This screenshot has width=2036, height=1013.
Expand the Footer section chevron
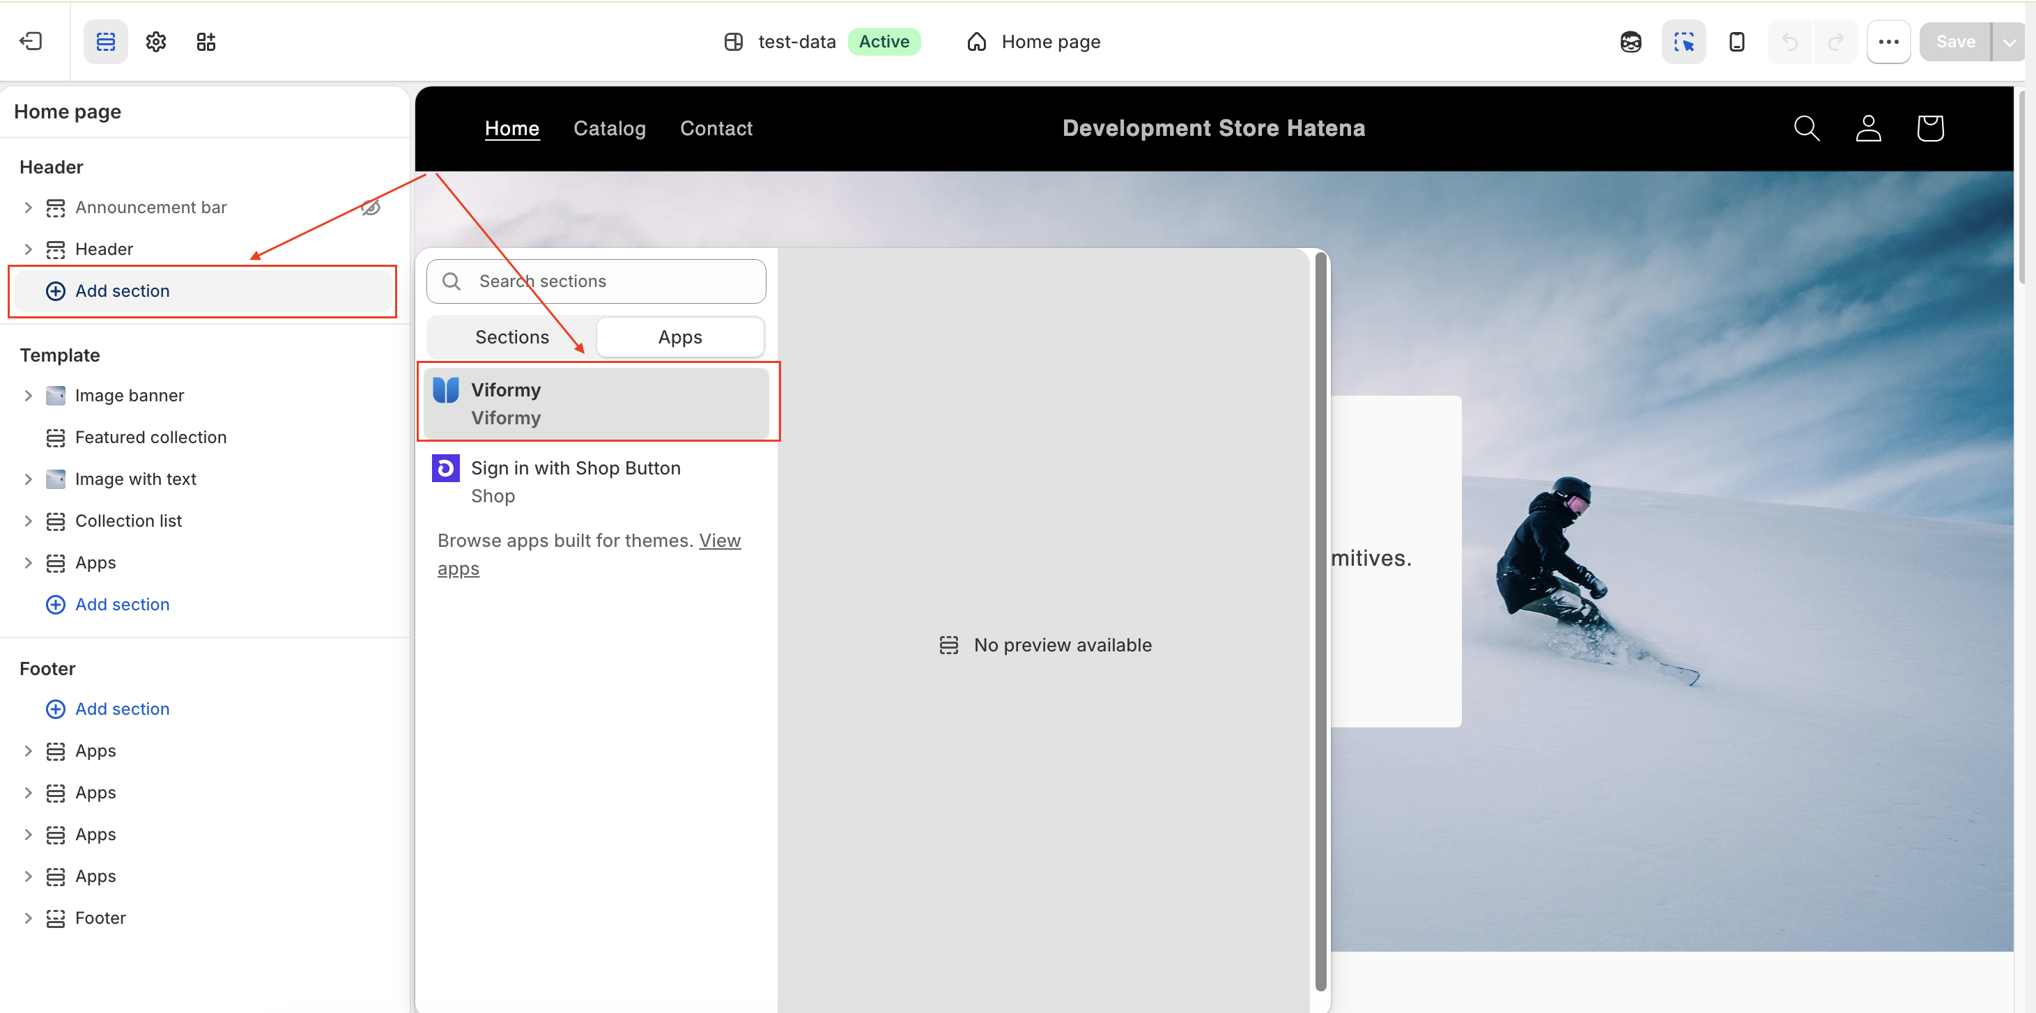coord(28,918)
